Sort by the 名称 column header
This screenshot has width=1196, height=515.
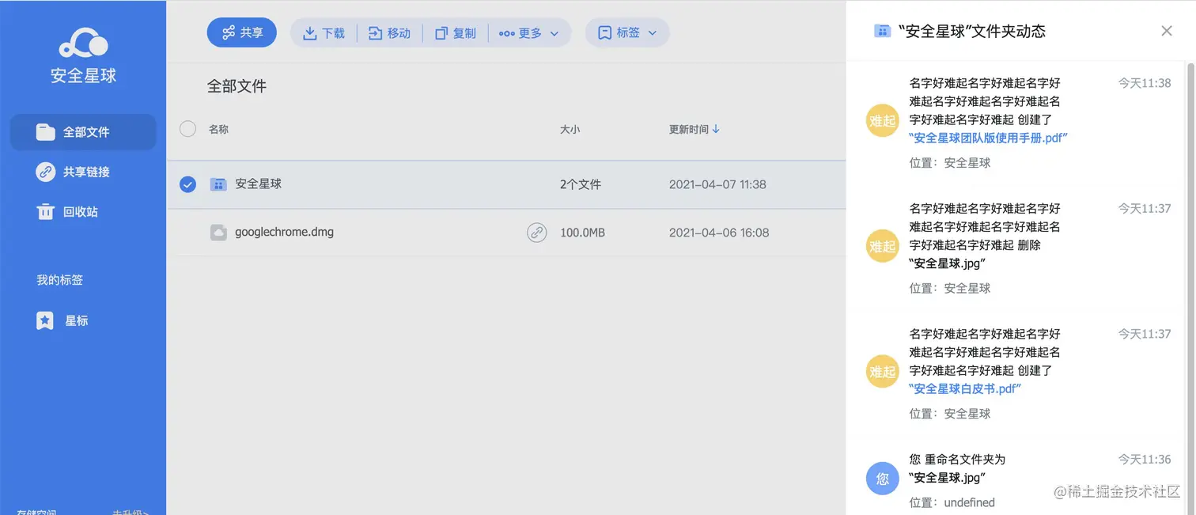[x=218, y=129]
